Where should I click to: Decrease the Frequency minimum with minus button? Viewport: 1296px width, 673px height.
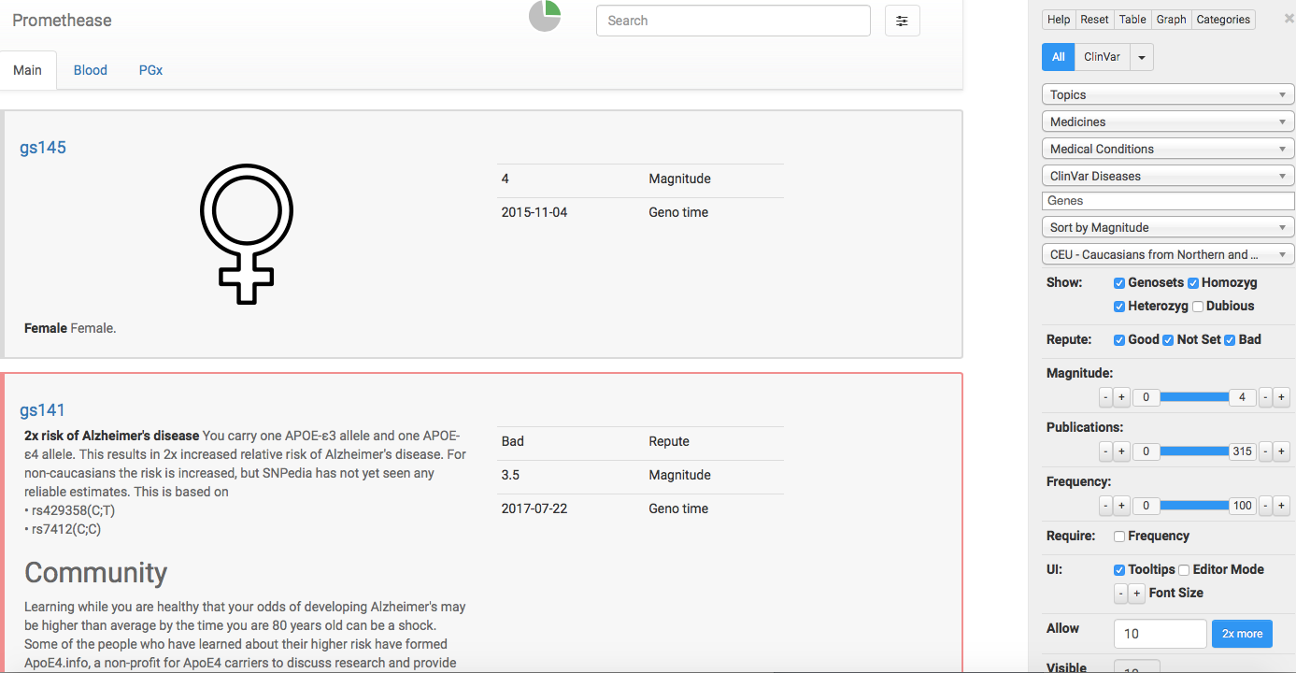click(1106, 506)
